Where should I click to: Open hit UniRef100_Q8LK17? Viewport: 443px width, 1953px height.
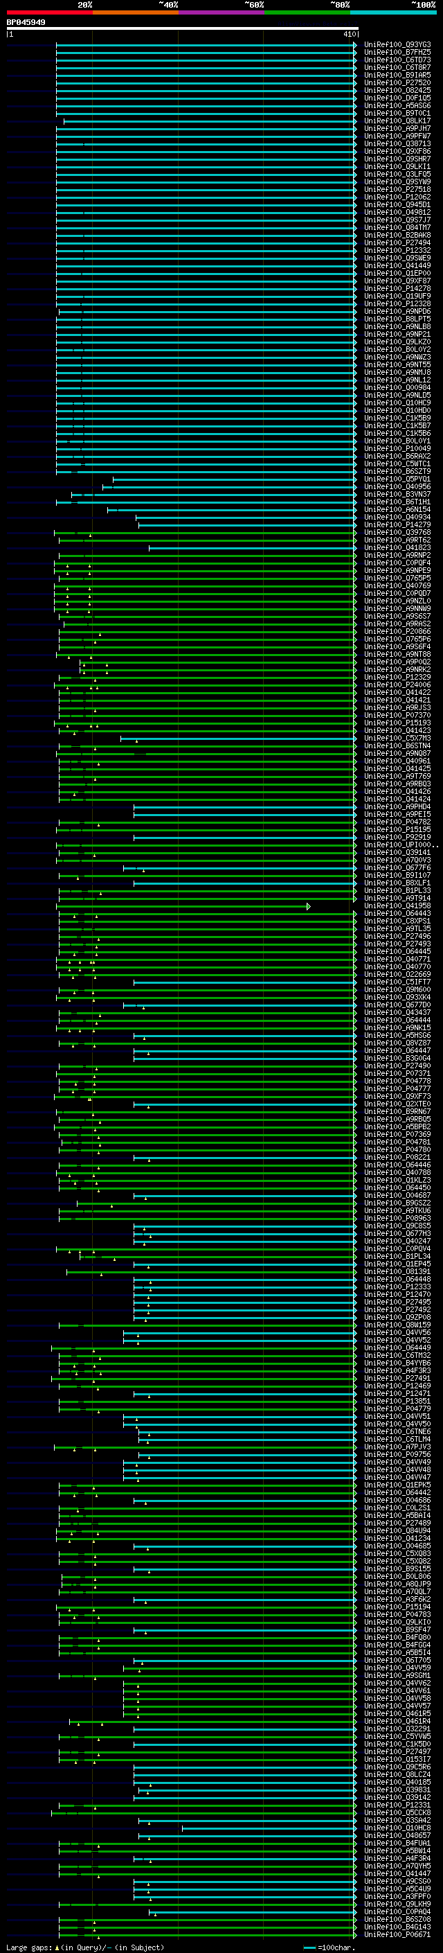397,121
